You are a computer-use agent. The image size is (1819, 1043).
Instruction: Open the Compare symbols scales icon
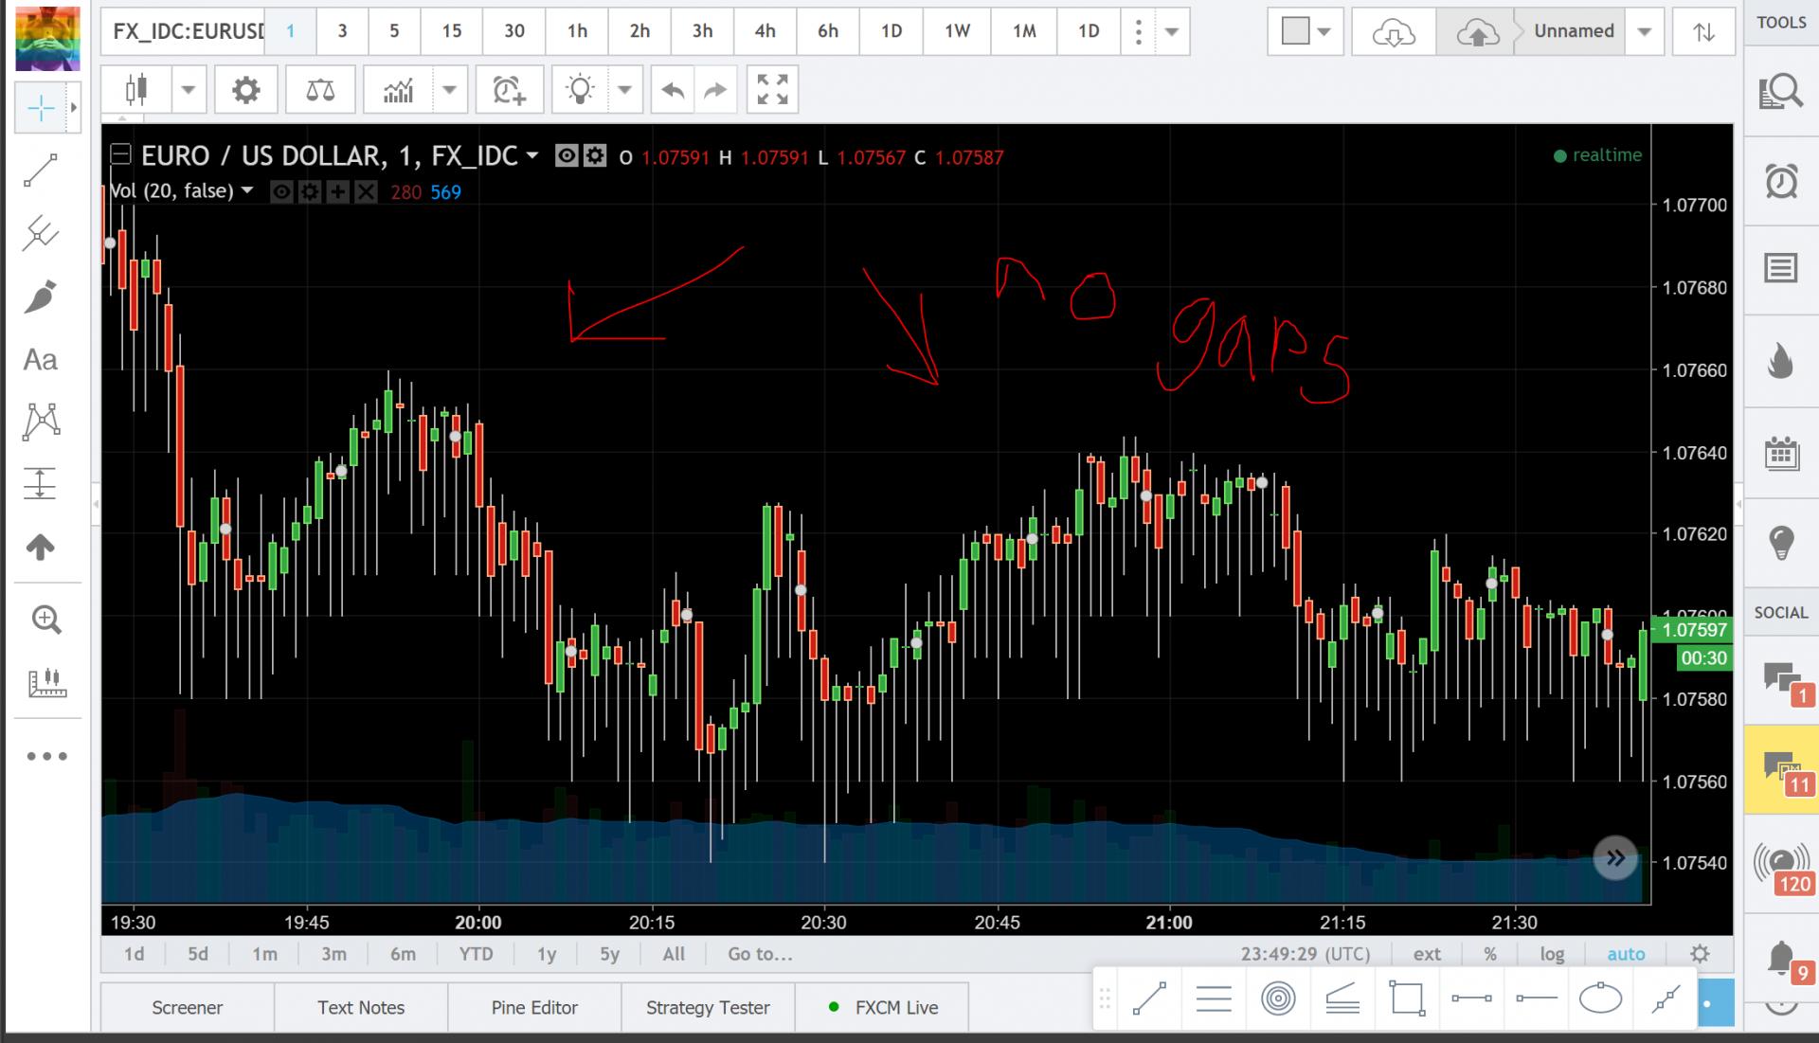[x=320, y=91]
